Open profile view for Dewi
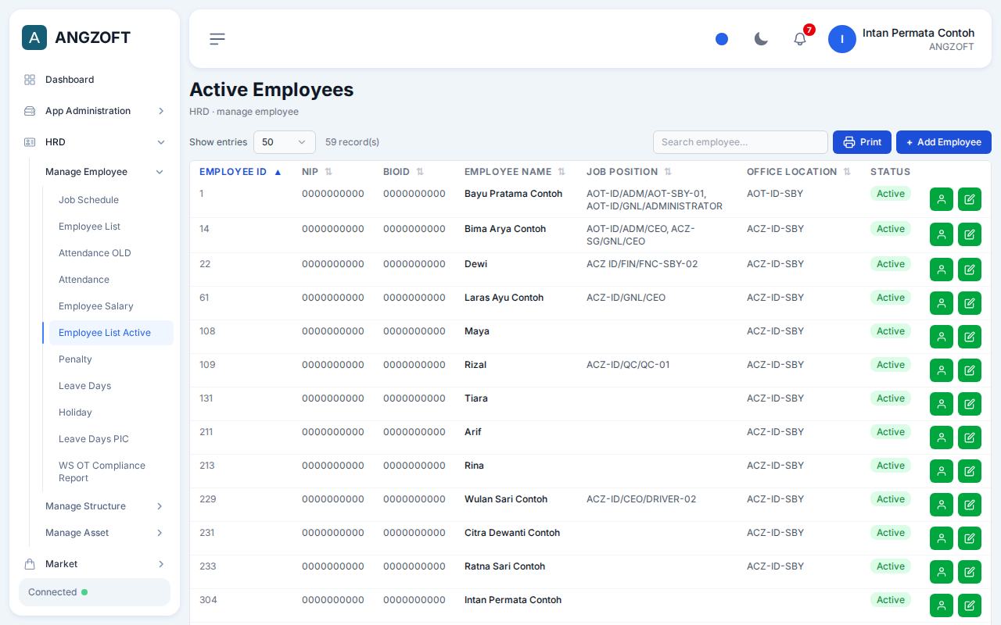Viewport: 1001px width, 625px height. coord(942,270)
